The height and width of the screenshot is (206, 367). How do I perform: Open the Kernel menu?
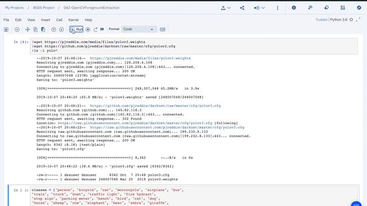(73, 20)
